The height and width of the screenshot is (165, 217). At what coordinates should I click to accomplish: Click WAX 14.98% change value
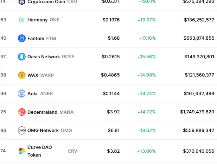[x=148, y=75]
